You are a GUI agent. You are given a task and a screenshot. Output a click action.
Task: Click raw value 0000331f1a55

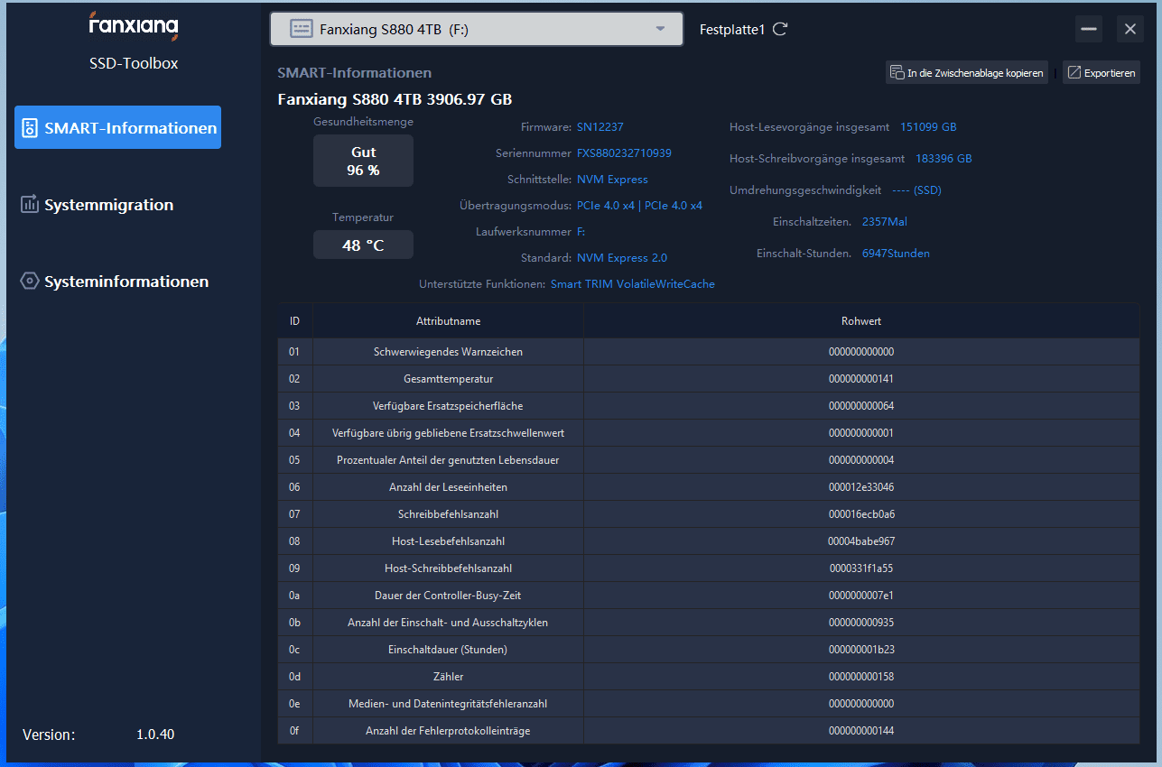click(x=861, y=568)
